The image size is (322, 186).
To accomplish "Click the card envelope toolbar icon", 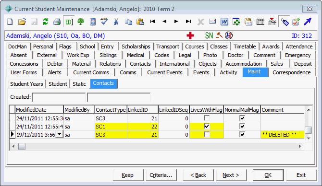I will point(212,21).
